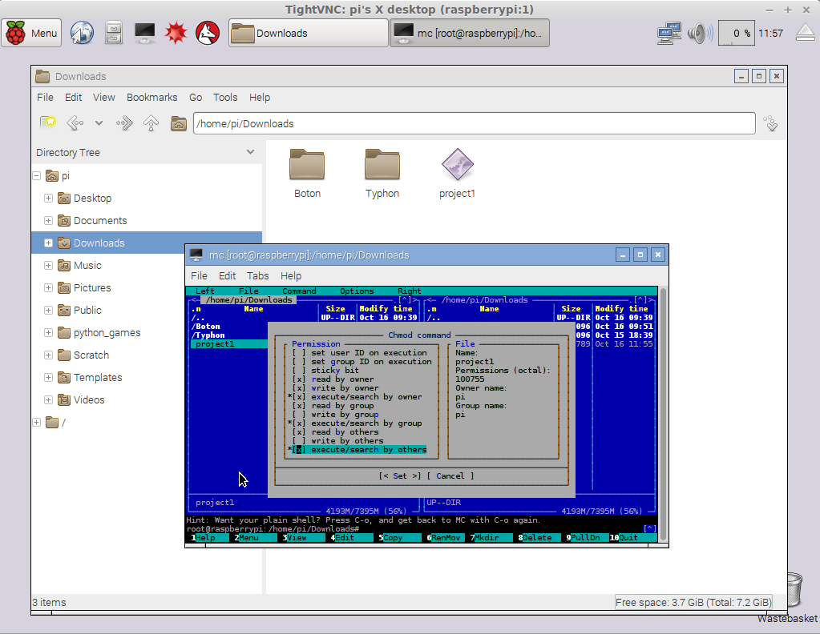820x634 pixels.
Task: Open the mc Left panel menu
Action: pos(204,291)
